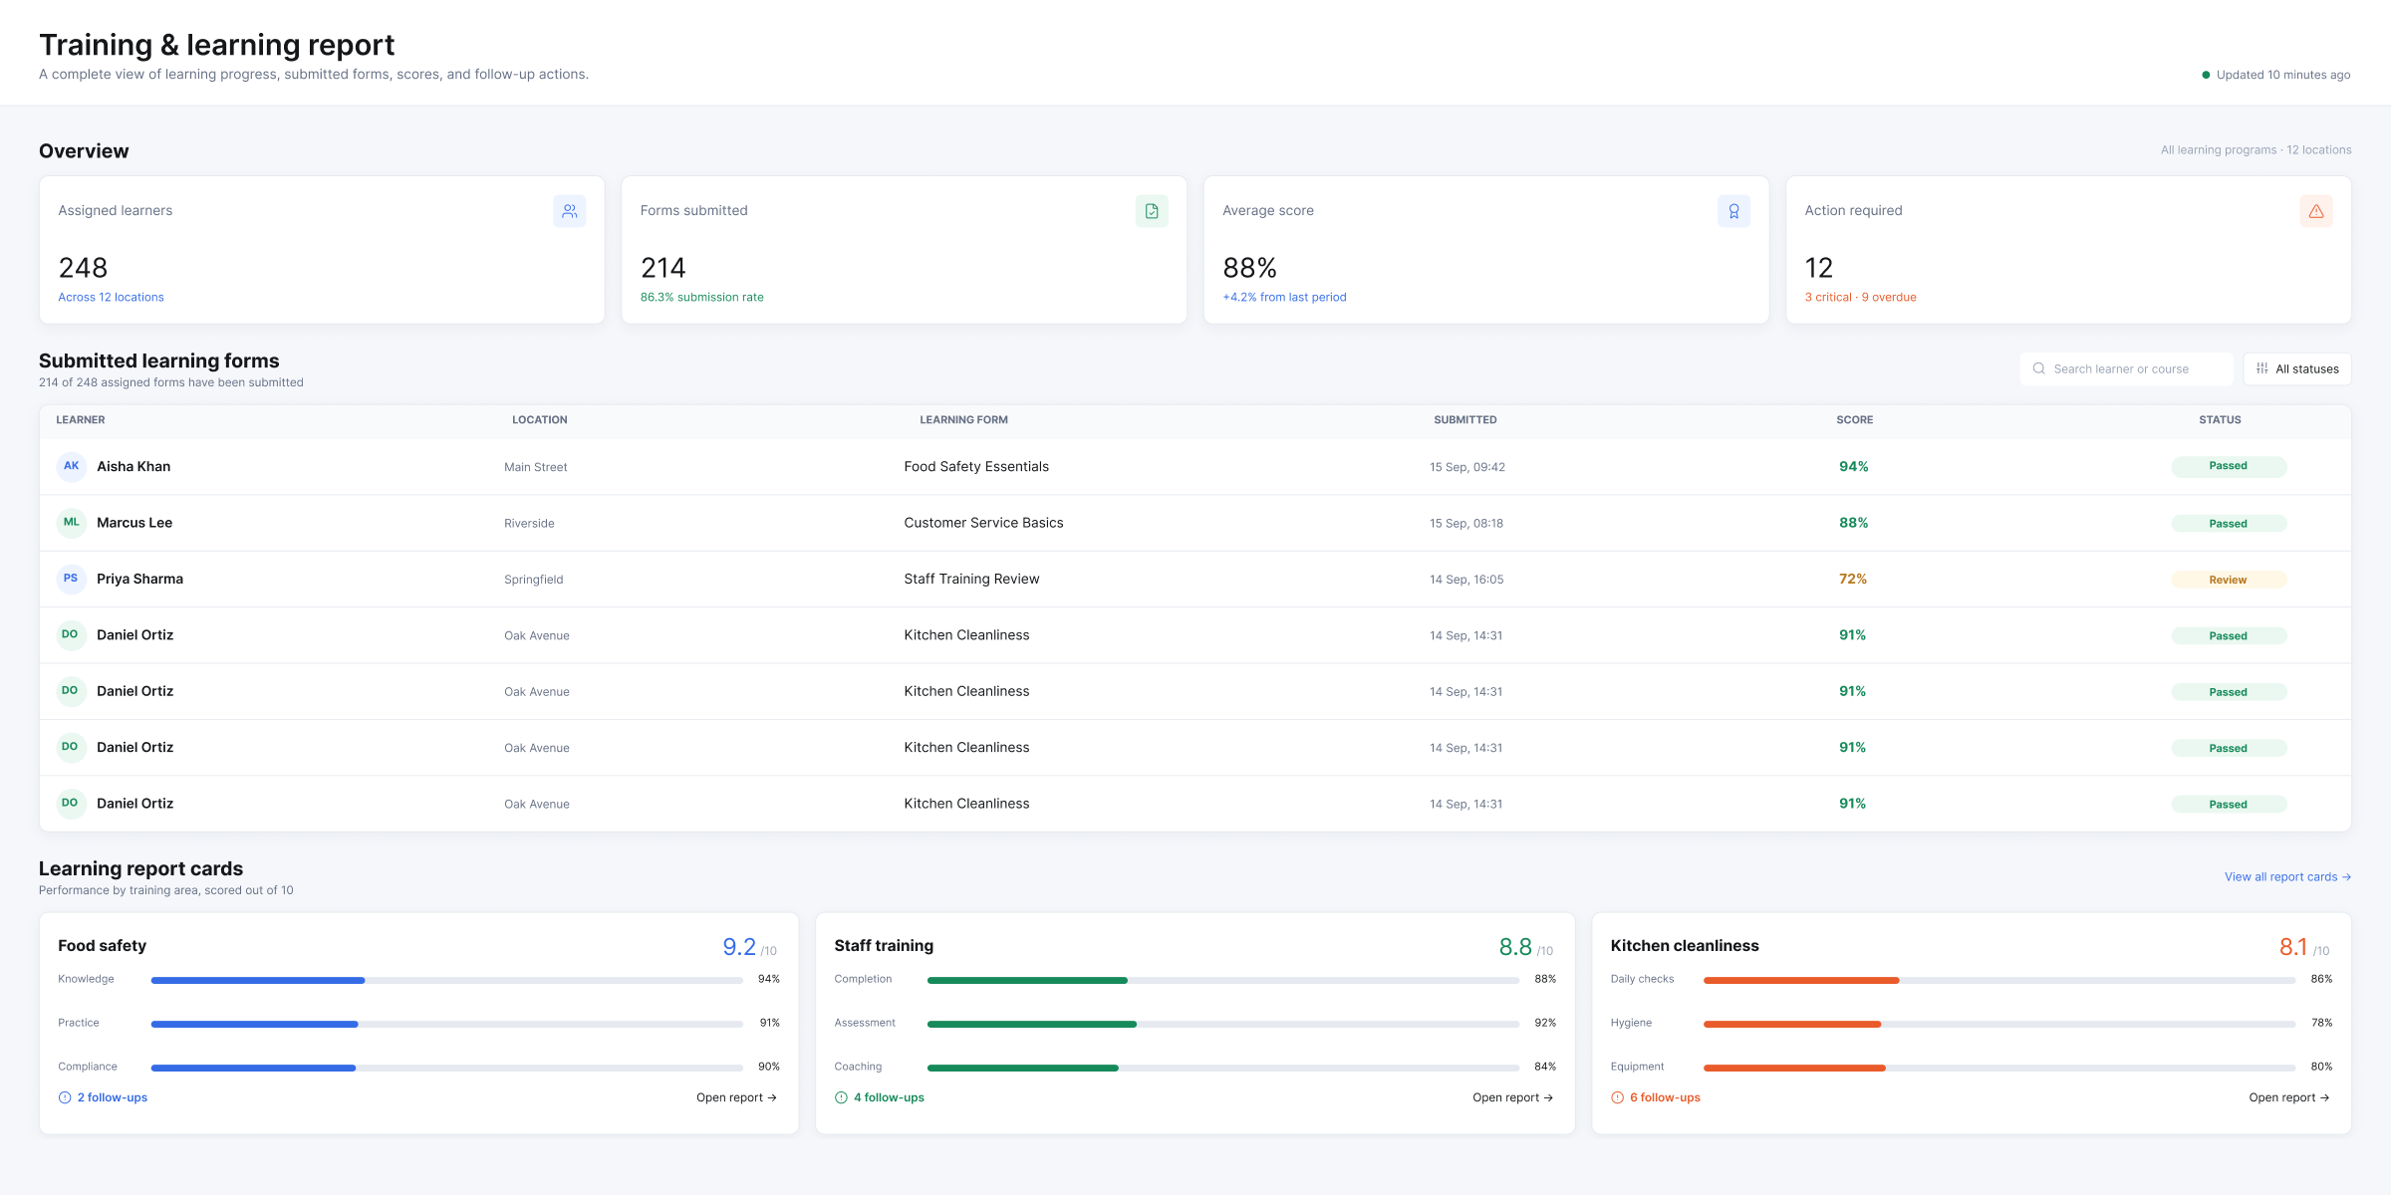
Task: Open report for the Staff training card
Action: tap(1512, 1097)
